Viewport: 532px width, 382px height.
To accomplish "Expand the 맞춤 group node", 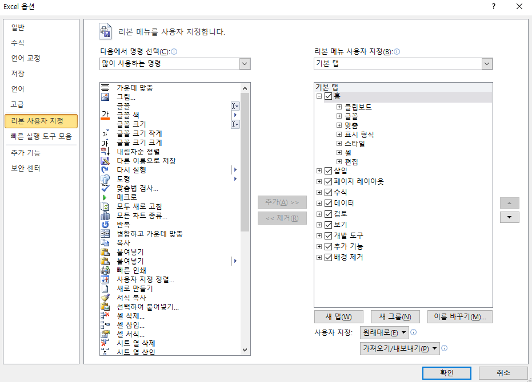I will pos(339,125).
